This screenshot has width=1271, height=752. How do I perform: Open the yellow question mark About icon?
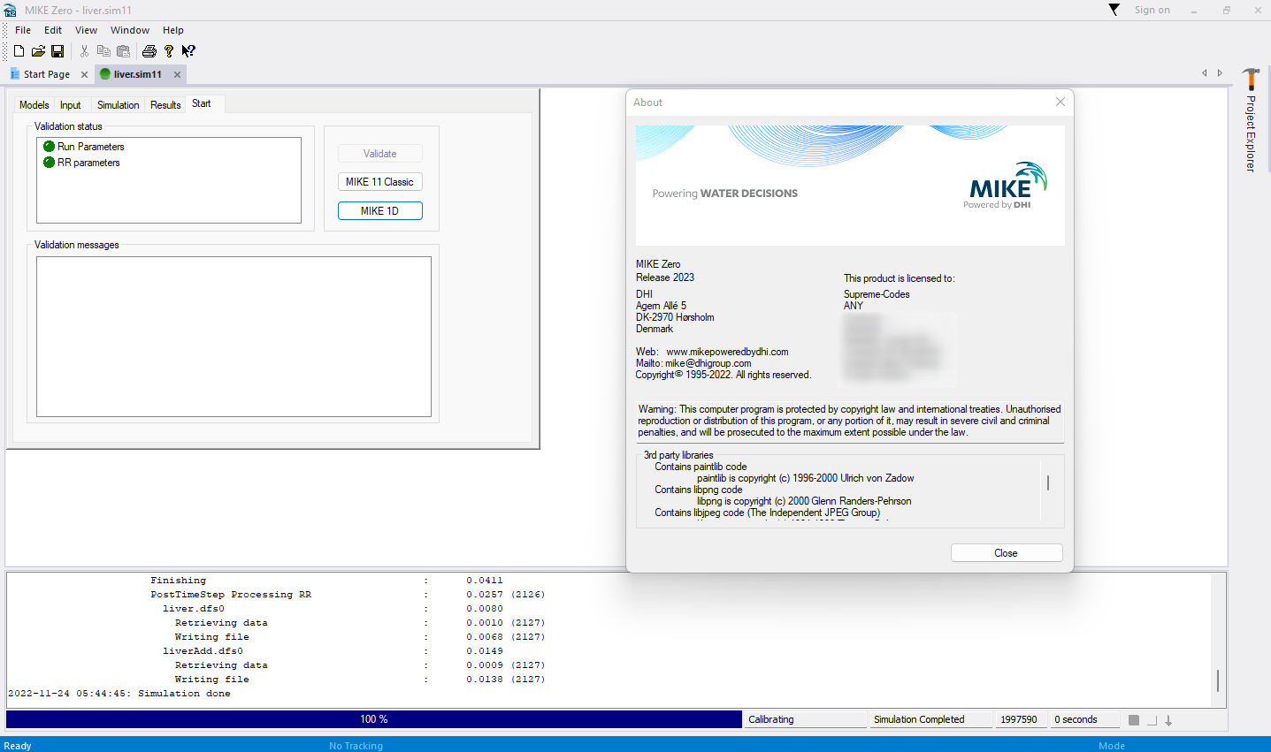pos(169,51)
